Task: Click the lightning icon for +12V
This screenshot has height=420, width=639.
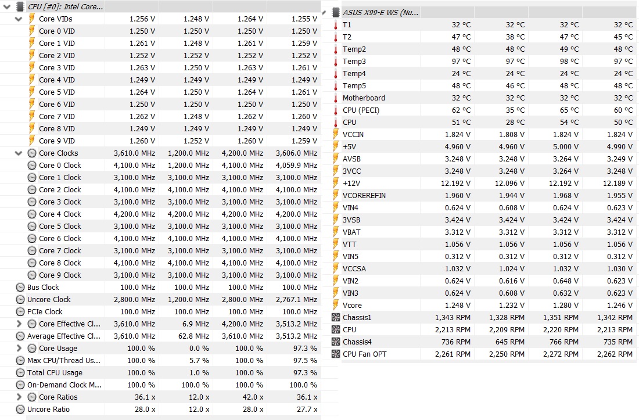Action: point(336,184)
